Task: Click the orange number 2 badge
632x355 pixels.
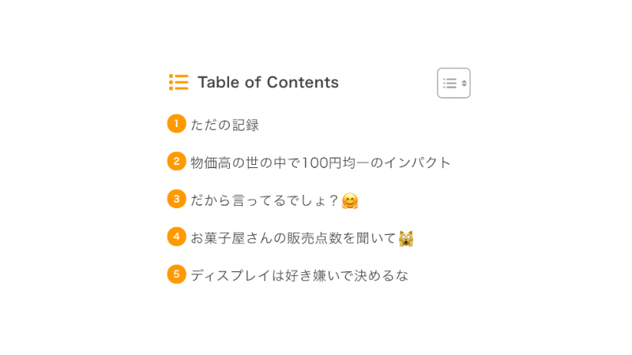Action: [176, 161]
